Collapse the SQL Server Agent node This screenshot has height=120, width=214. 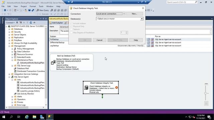[9, 77]
